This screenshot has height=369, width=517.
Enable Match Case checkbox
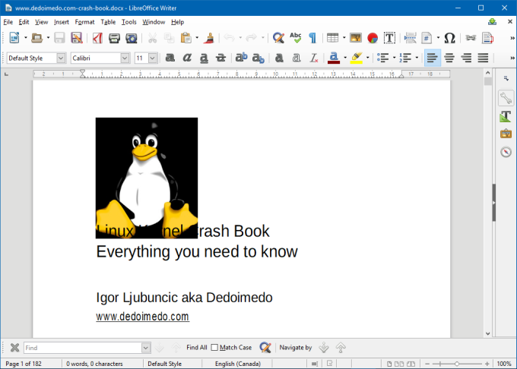pyautogui.click(x=214, y=348)
